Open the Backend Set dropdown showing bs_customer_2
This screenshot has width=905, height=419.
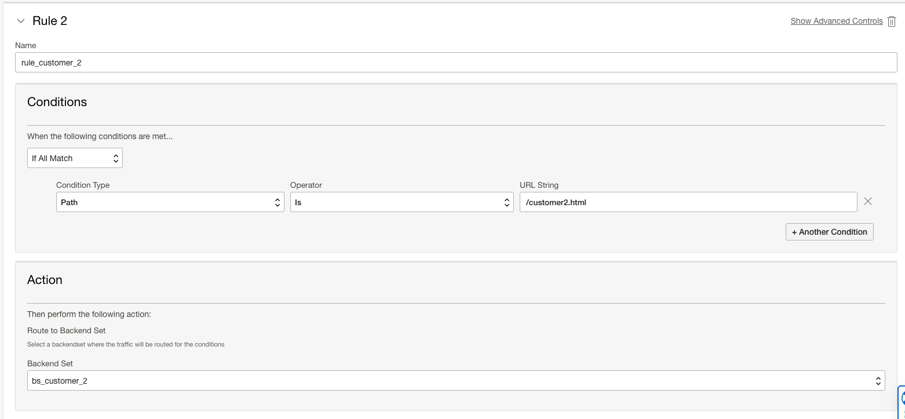pos(455,380)
